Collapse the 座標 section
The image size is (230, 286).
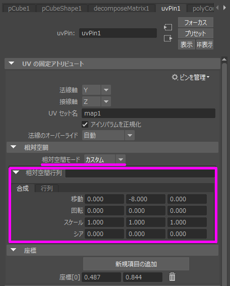tap(13, 250)
